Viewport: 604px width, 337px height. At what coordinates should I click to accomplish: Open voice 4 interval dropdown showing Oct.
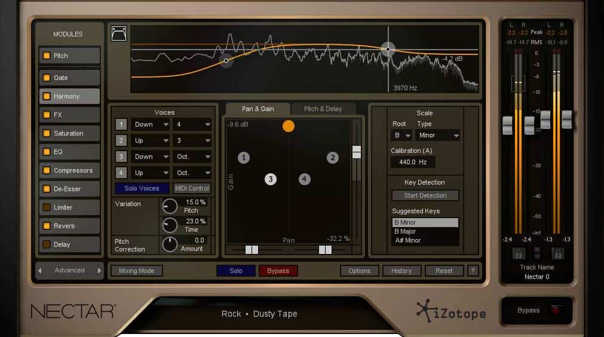[192, 173]
